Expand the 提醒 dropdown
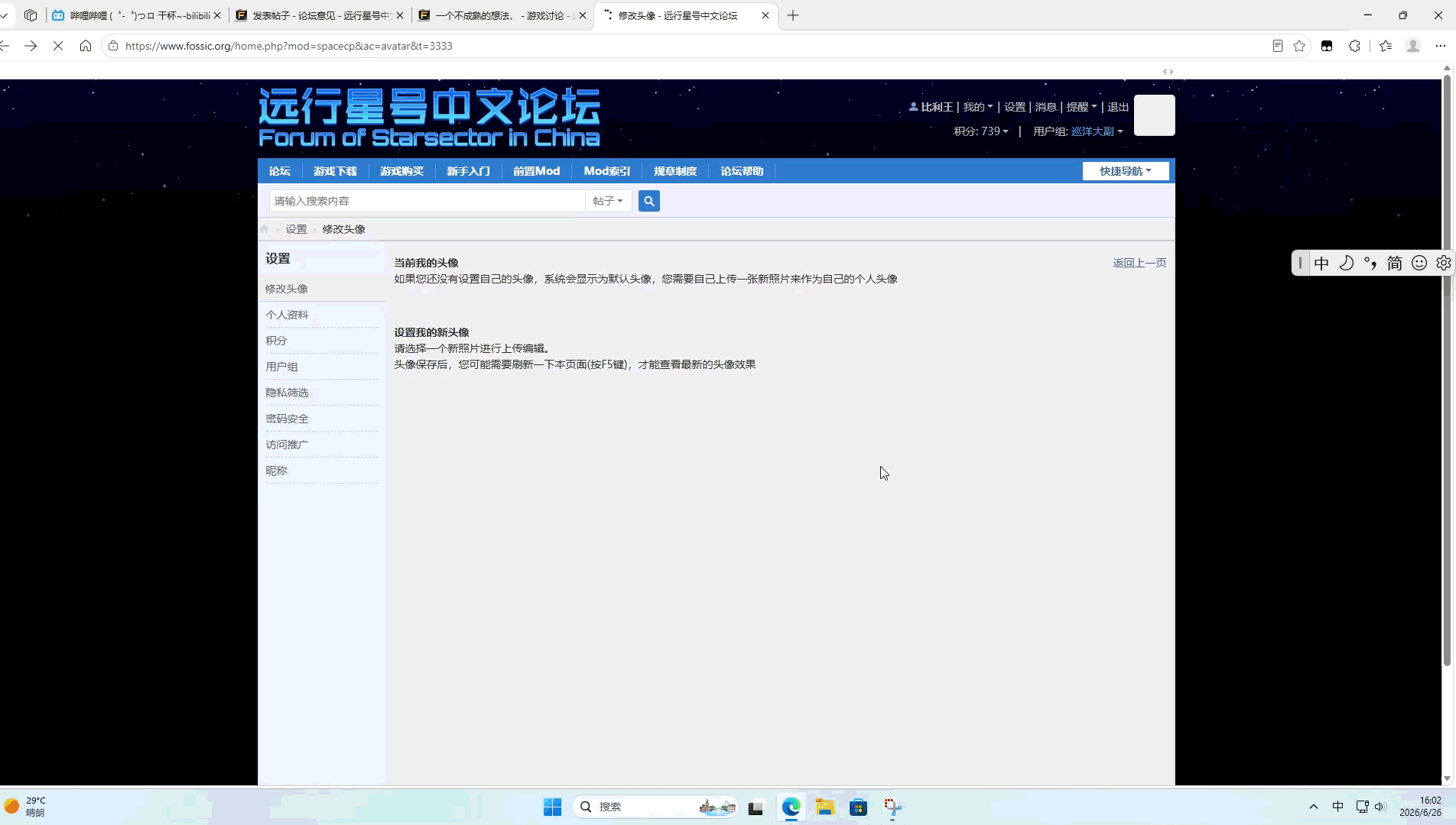Image resolution: width=1456 pixels, height=825 pixels. coord(1081,107)
